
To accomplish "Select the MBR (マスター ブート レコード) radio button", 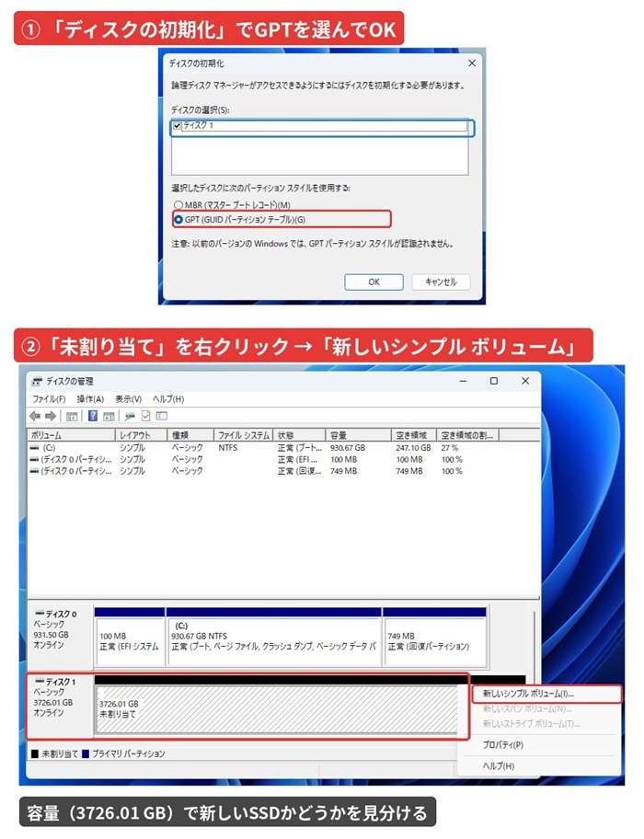I will coord(178,205).
